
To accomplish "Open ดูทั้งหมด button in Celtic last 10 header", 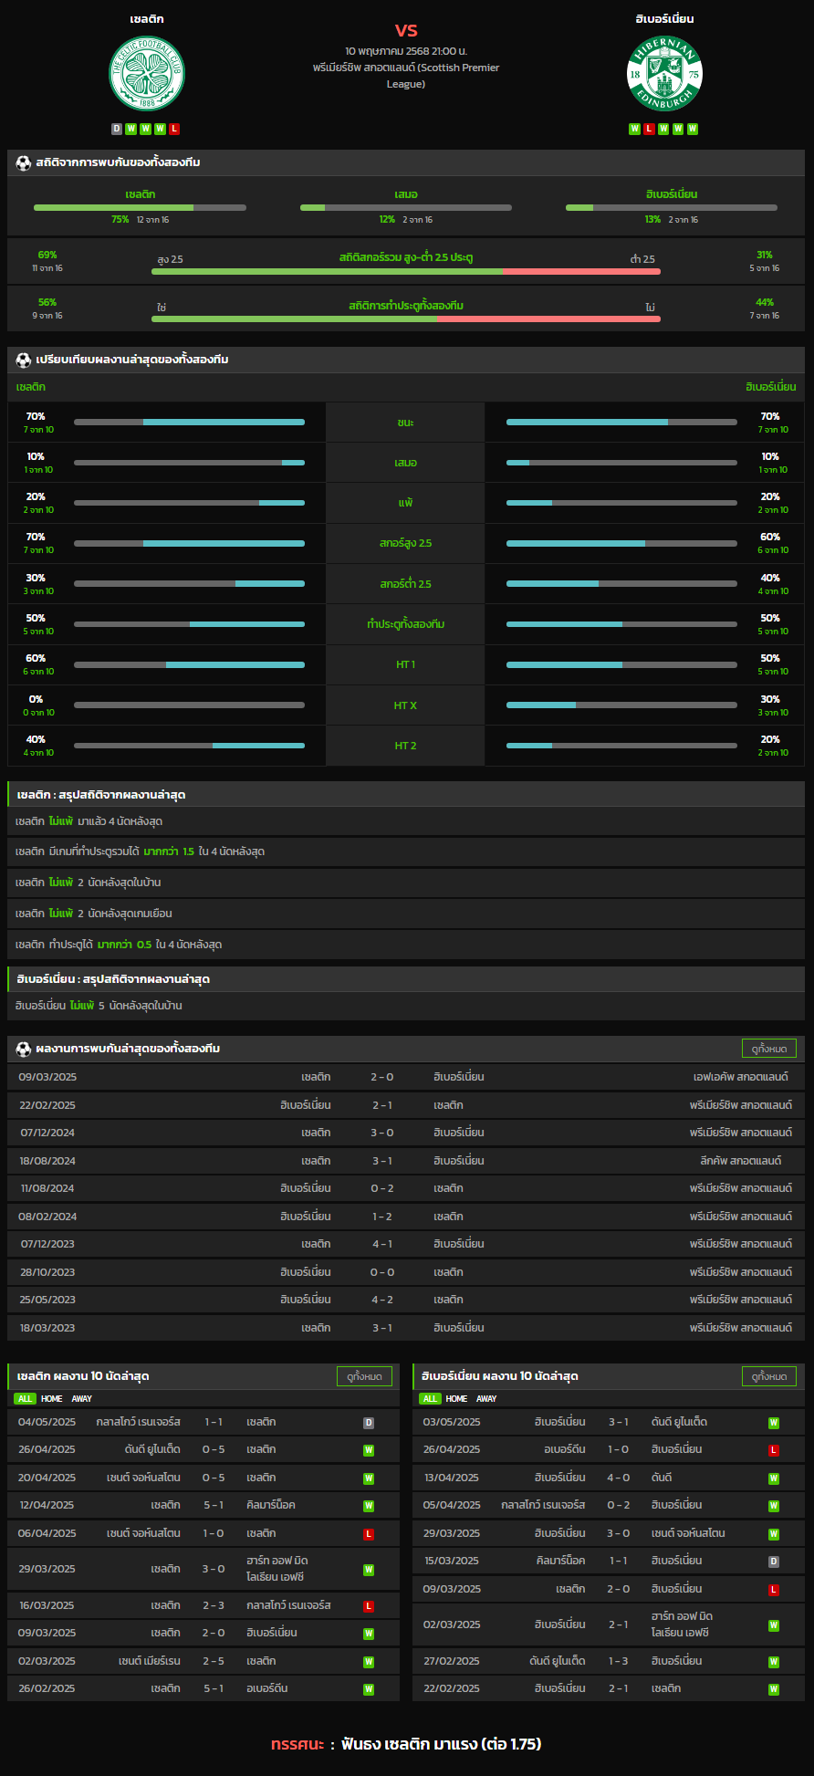I will click(x=364, y=1376).
